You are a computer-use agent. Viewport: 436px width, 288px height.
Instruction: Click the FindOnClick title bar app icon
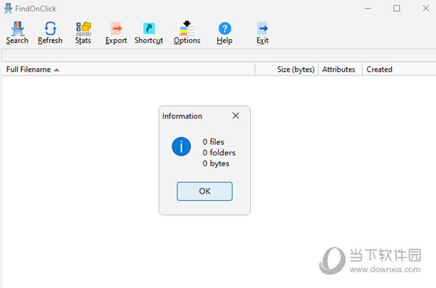(x=8, y=8)
